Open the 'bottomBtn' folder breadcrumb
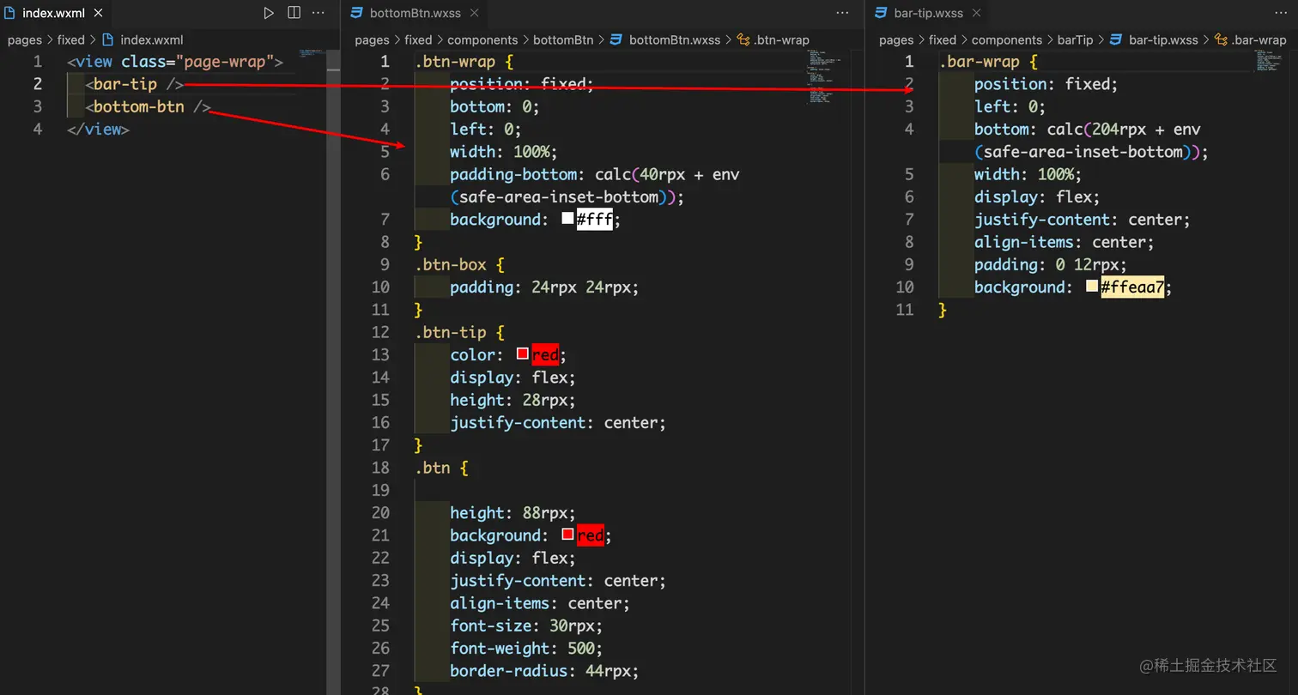 [563, 39]
